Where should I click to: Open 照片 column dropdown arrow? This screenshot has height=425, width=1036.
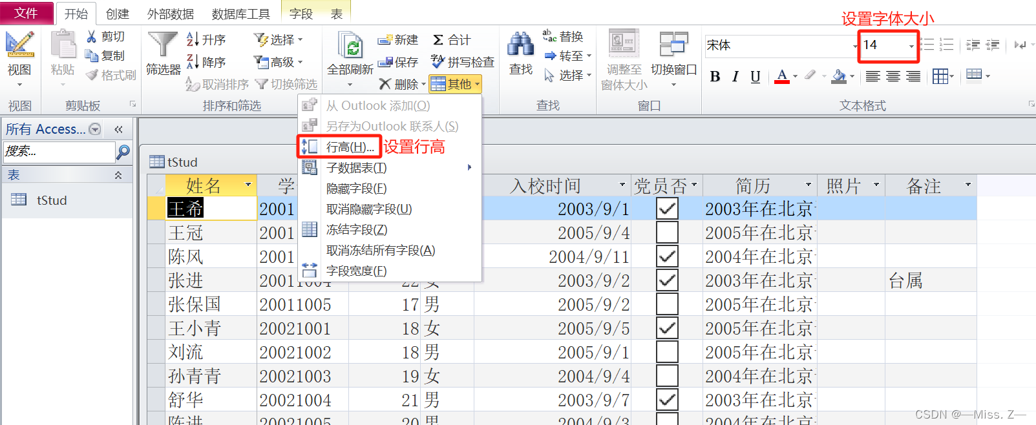coord(876,185)
